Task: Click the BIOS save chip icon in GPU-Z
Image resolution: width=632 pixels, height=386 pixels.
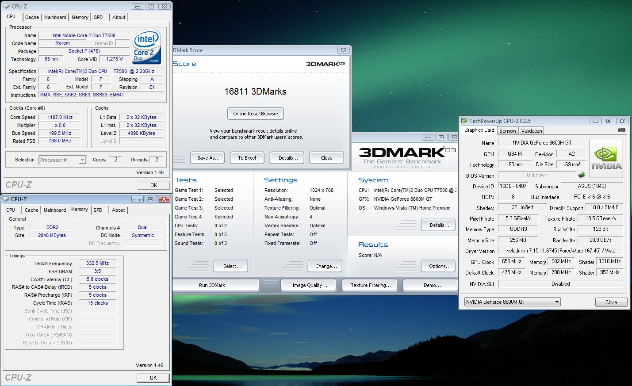Action: 582,175
